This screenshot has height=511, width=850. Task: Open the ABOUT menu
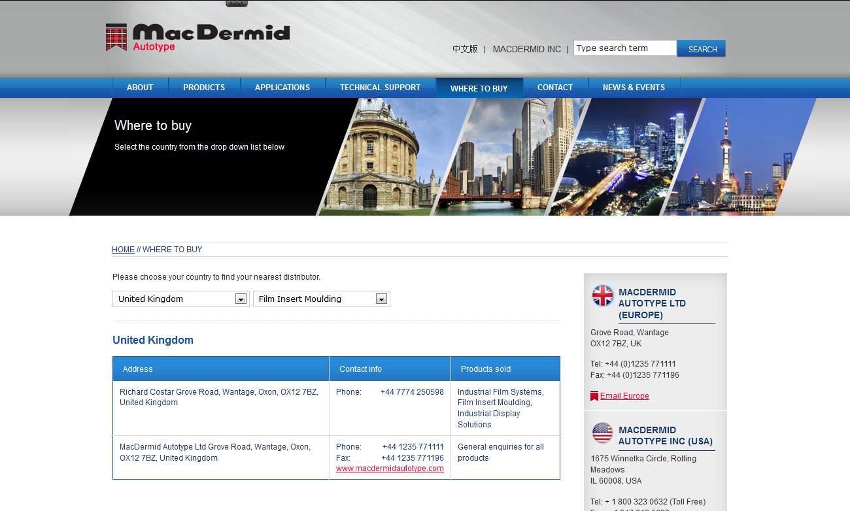pos(140,88)
